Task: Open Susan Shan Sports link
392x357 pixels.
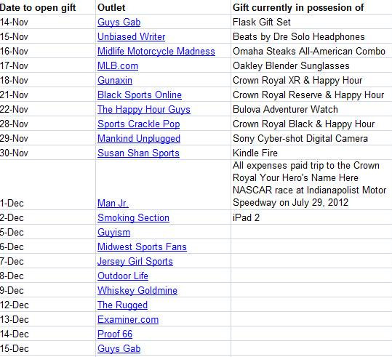Action: point(138,153)
